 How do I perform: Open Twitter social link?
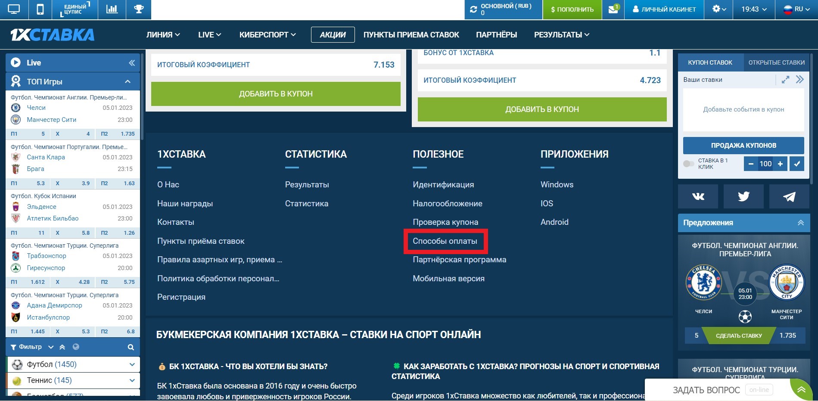pyautogui.click(x=743, y=196)
